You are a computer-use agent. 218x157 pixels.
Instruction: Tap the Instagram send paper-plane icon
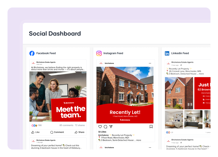pos(111,127)
